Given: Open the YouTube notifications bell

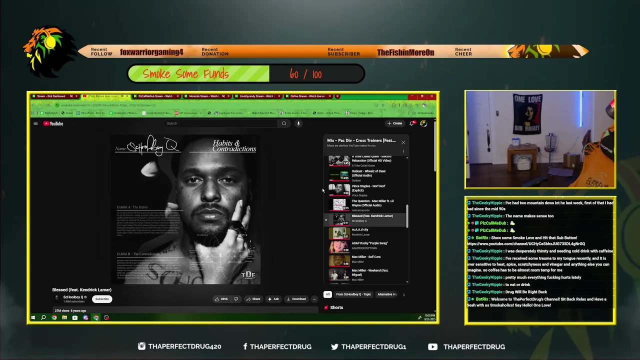Looking at the screenshot, I should click(x=412, y=123).
